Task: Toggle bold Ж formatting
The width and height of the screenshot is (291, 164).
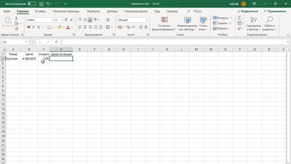Action: click(x=29, y=27)
